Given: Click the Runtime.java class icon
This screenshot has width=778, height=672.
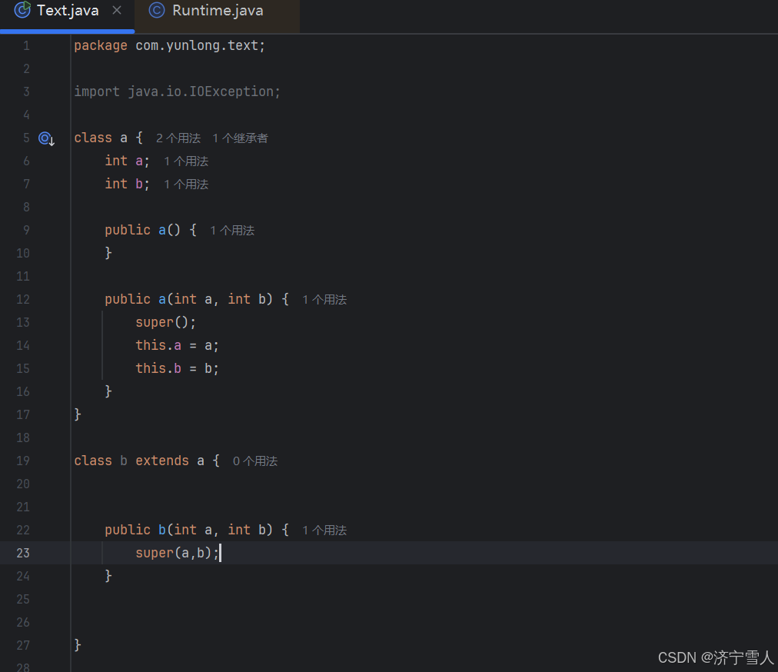Looking at the screenshot, I should tap(157, 11).
